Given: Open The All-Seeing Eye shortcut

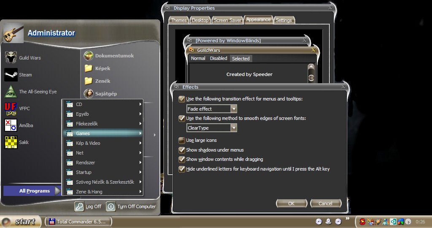Looking at the screenshot, I should click(x=37, y=92).
